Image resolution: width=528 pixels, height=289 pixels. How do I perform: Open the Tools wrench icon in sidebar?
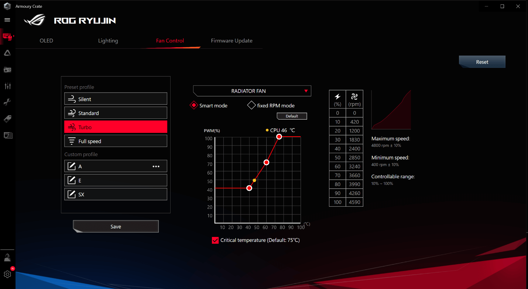pyautogui.click(x=7, y=102)
